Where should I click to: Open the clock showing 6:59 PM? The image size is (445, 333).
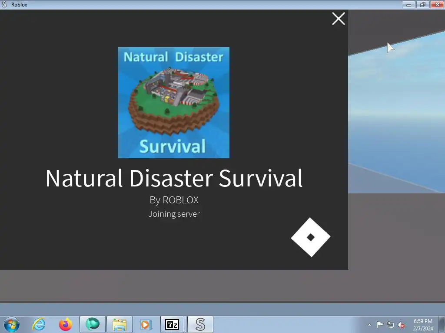[423, 324]
